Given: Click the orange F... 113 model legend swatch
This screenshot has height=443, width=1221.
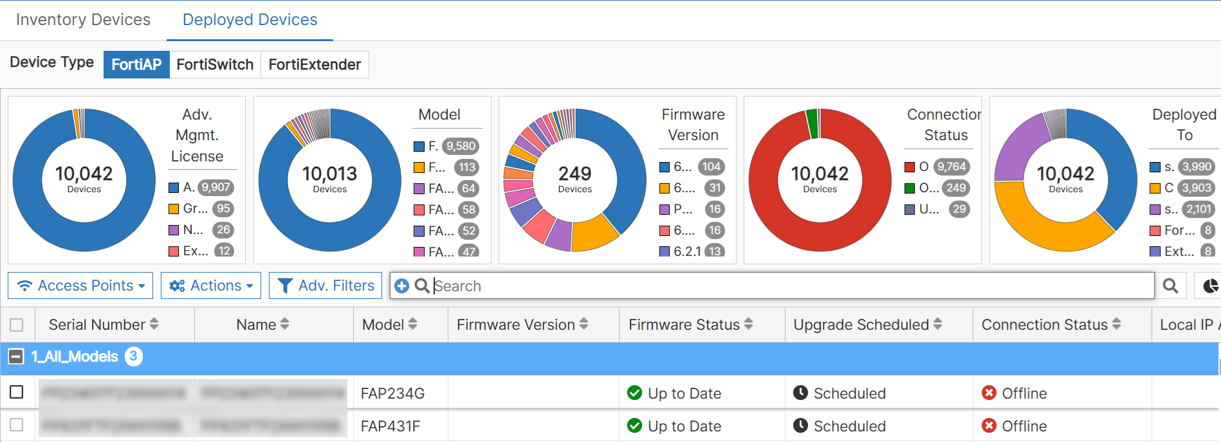Looking at the screenshot, I should coord(419,168).
